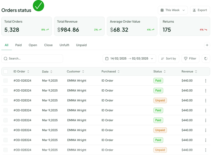Screen dimensions: 212x155
Task: Click the sort arrows beside Revenue column
Action: coord(196,71)
